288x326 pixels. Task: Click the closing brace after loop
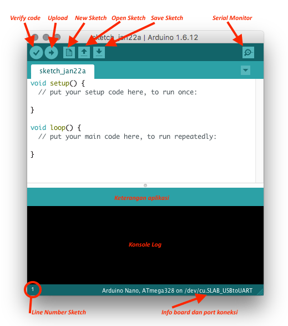pyautogui.click(x=32, y=154)
